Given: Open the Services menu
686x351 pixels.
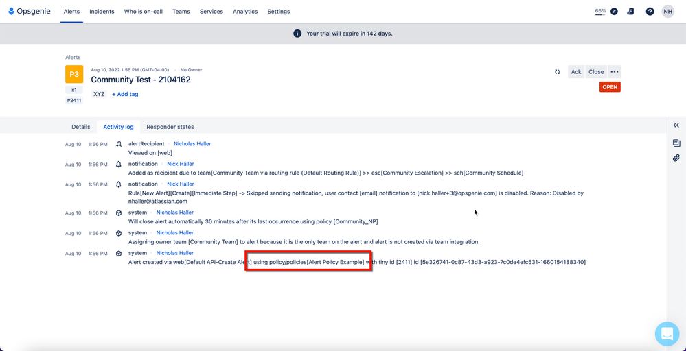Looking at the screenshot, I should coord(211,12).
